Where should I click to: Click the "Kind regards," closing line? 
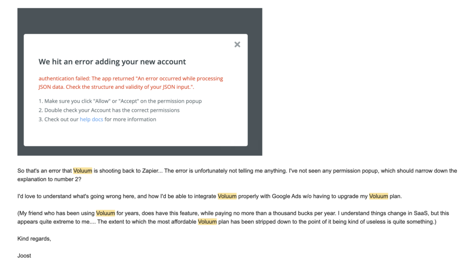(34, 239)
